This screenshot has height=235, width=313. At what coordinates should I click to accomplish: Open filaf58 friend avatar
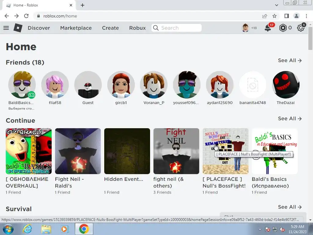[x=55, y=85]
